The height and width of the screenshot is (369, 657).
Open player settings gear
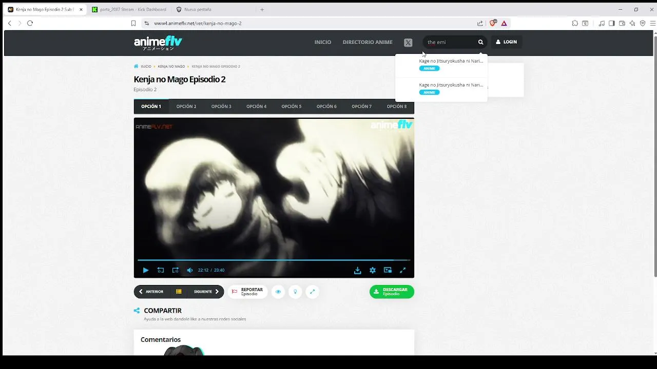tap(373, 270)
